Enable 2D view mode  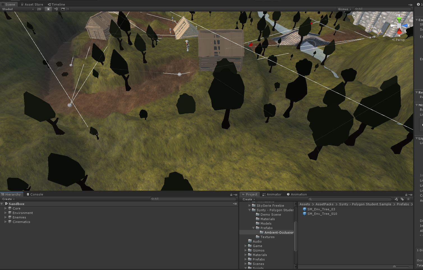coord(39,9)
